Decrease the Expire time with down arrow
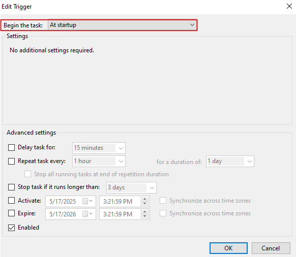 point(144,216)
